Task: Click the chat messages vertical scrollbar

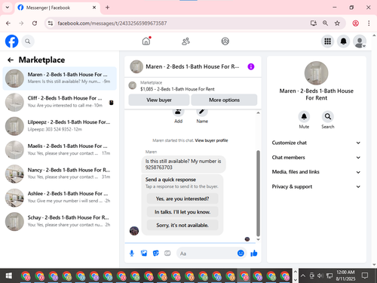Action: [x=258, y=193]
